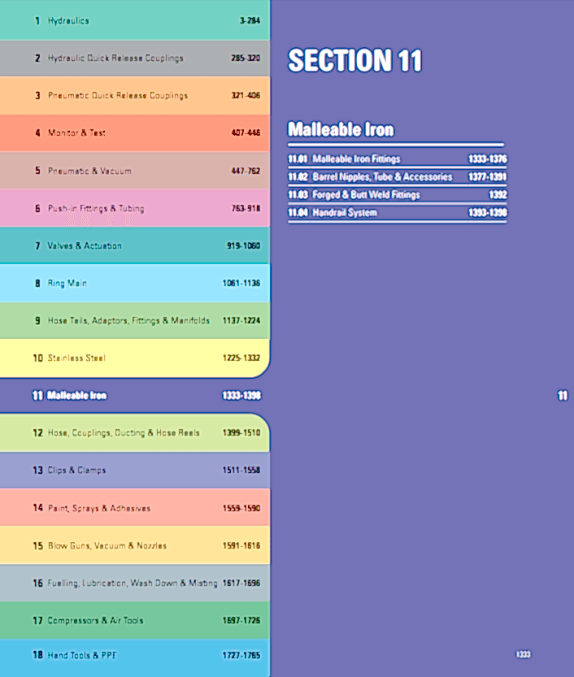Open 11.02 Barrel Nipples, Tube & Accessories
This screenshot has height=677, width=574.
398,177
